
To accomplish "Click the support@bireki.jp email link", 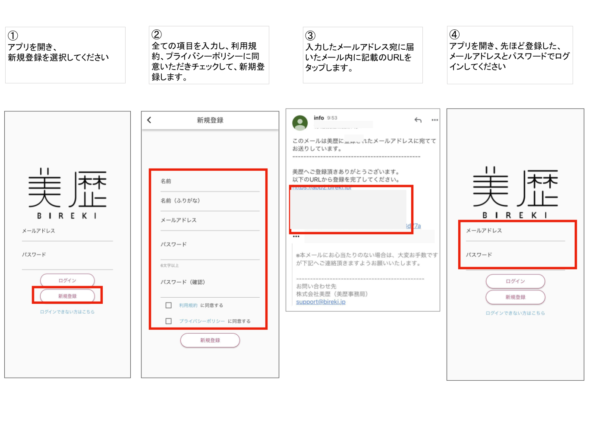I will point(321,302).
